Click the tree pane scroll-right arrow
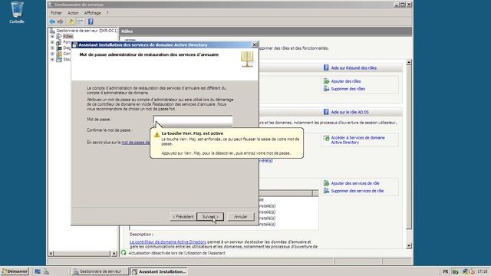491x276 pixels. point(114,253)
